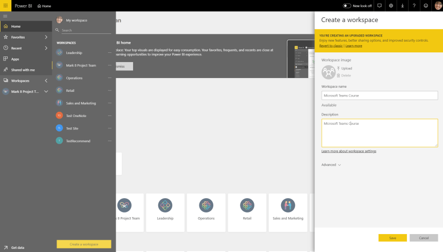Select Apps in the navigation pane
This screenshot has height=252, width=443.
(x=15, y=59)
